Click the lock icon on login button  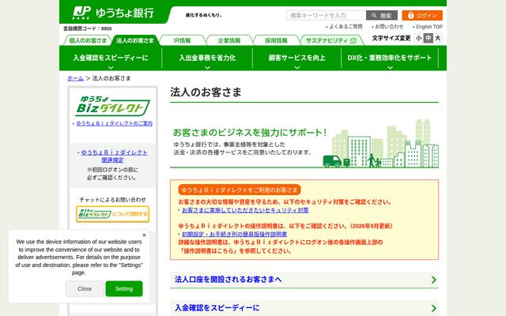pyautogui.click(x=410, y=15)
